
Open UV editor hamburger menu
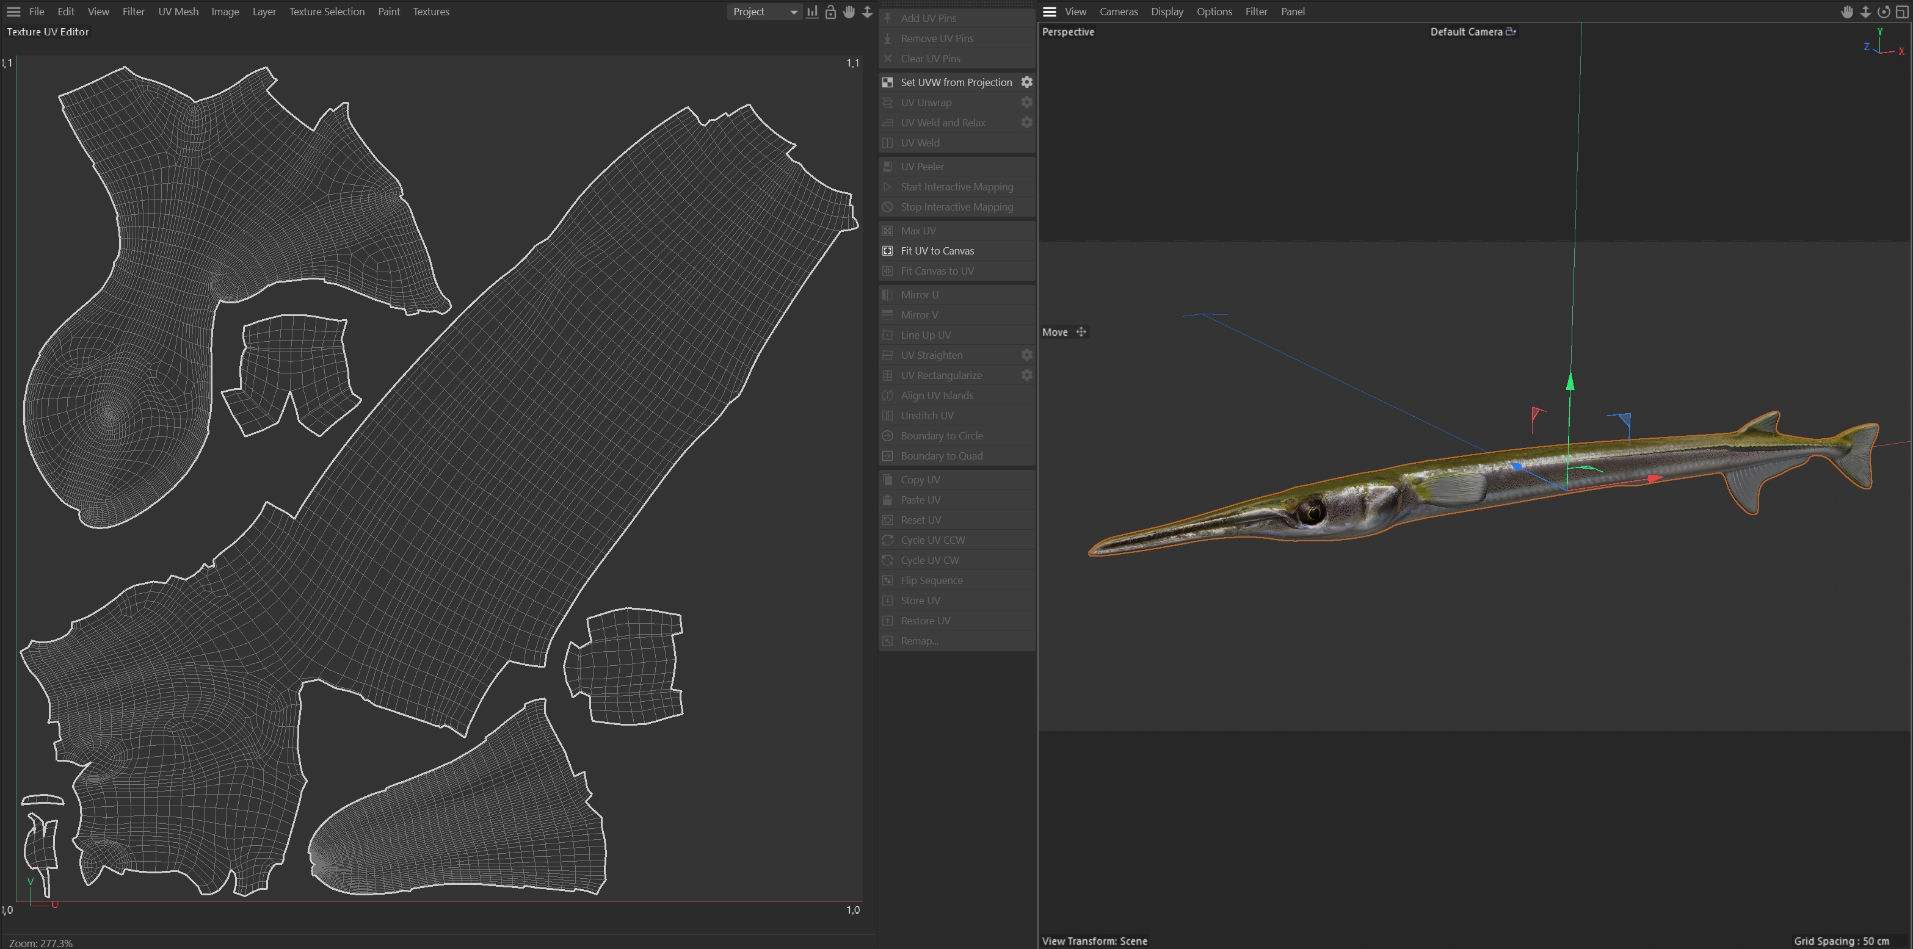coord(13,12)
